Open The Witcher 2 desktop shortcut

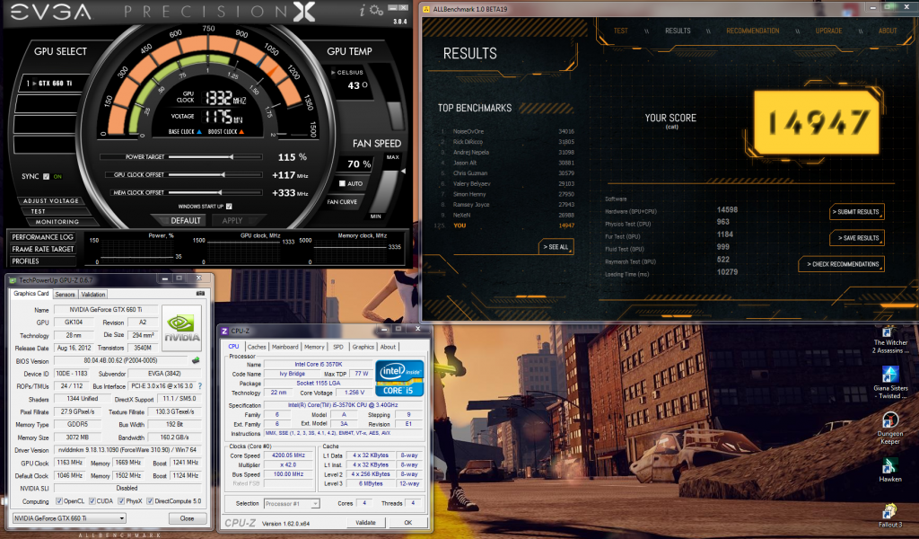[890, 340]
